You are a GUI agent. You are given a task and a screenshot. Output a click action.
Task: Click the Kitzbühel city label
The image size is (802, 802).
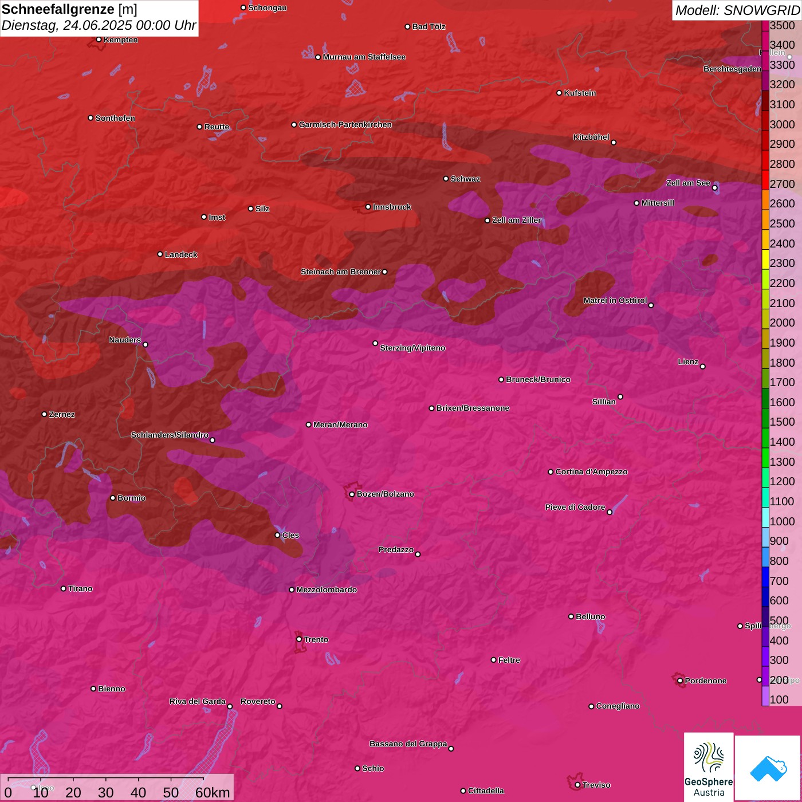591,137
